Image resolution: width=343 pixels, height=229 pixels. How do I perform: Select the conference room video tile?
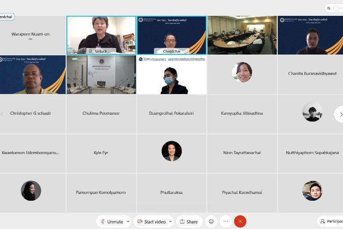point(242,35)
